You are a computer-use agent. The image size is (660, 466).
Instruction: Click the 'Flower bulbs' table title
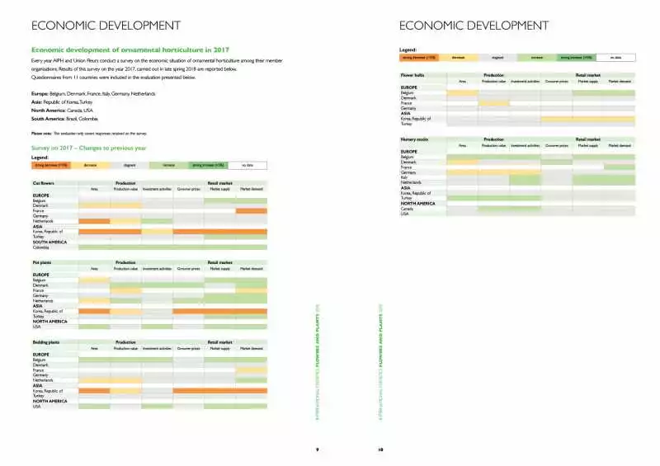coord(412,75)
